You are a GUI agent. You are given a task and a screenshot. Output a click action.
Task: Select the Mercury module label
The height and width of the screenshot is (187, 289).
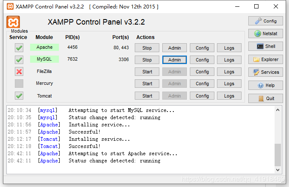[44, 83]
